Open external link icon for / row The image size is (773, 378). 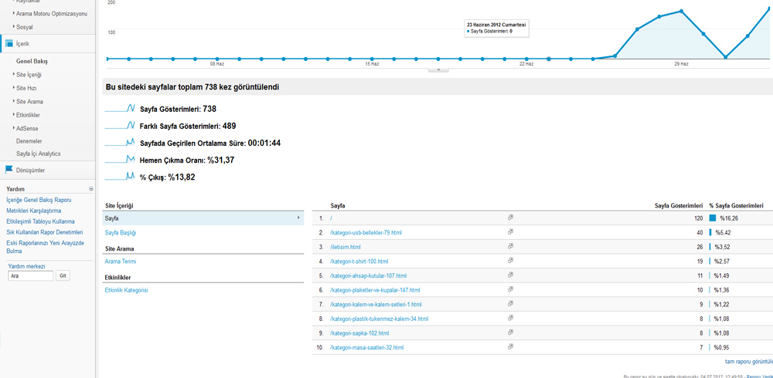(x=510, y=217)
